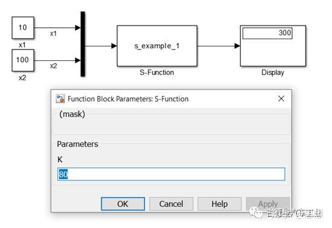332x228 pixels.
Task: Click the Simulink icon in dialog title
Action: (60, 99)
